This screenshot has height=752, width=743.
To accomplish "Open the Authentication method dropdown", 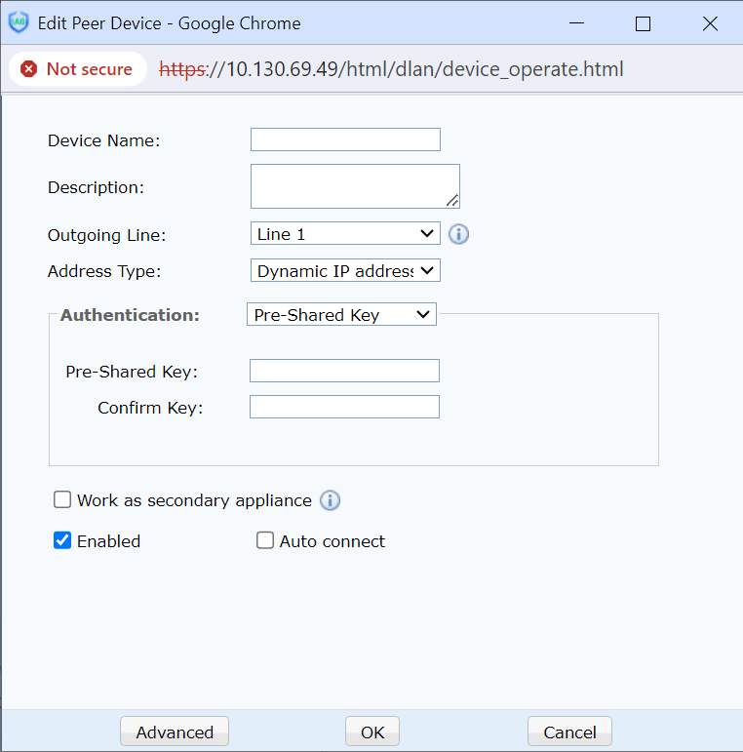I will tap(341, 314).
